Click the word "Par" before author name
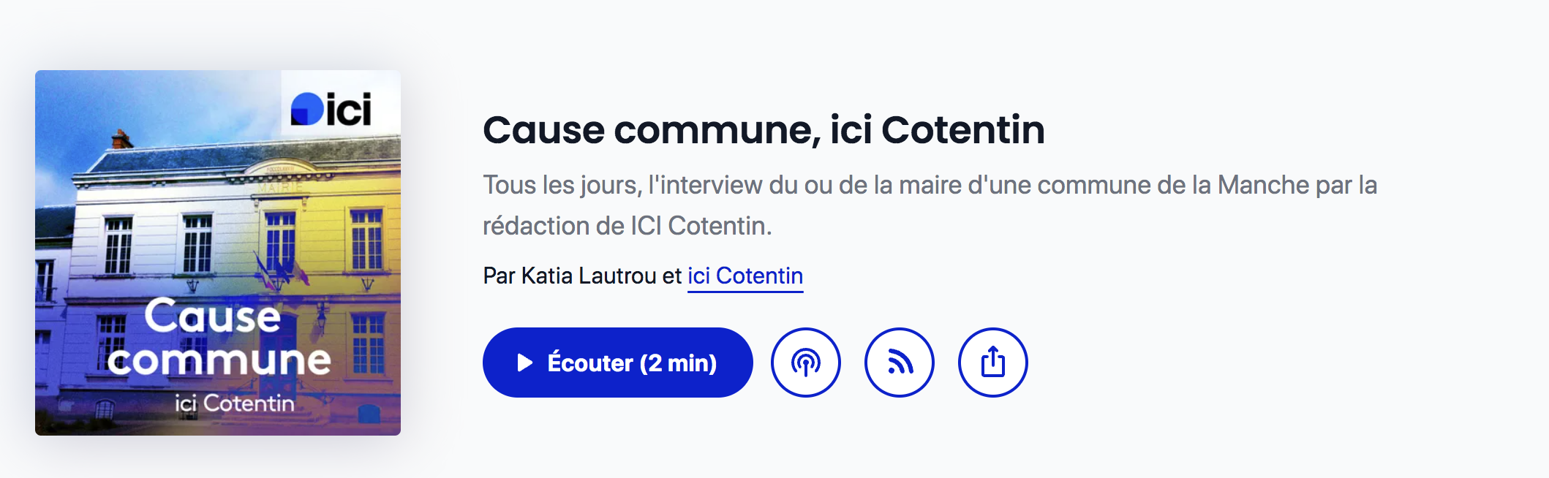The width and height of the screenshot is (1549, 478). point(500,276)
